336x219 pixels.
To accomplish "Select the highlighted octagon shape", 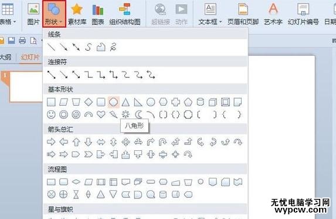I will (x=113, y=102).
